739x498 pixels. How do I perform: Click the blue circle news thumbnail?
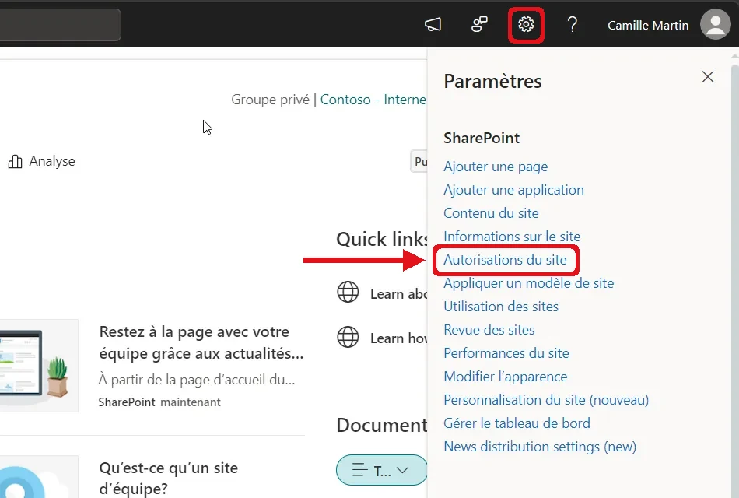click(39, 477)
